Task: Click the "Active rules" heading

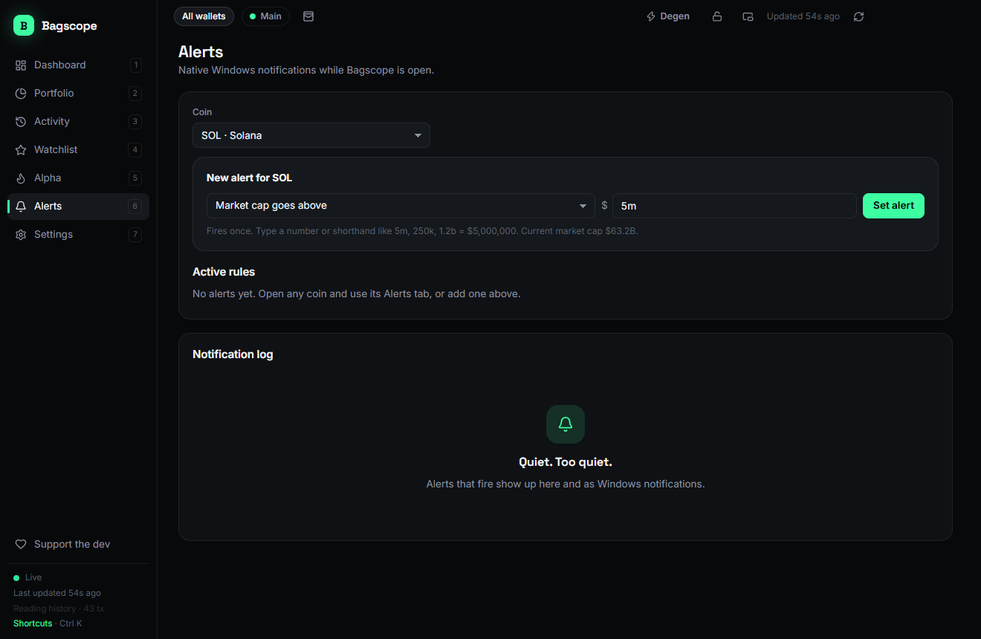Action: coord(224,272)
